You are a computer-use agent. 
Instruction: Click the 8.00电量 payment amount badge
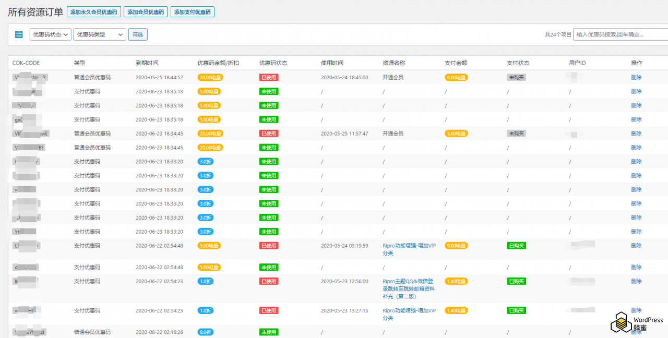pos(456,77)
